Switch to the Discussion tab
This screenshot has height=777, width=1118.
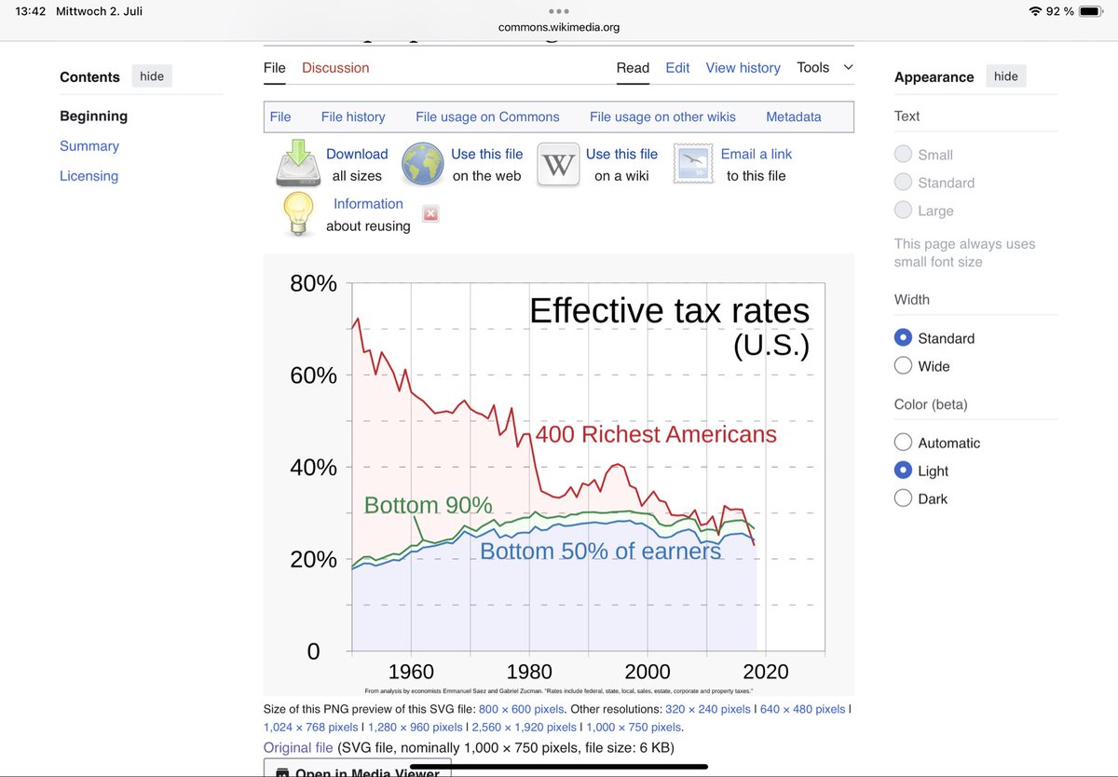(x=335, y=68)
